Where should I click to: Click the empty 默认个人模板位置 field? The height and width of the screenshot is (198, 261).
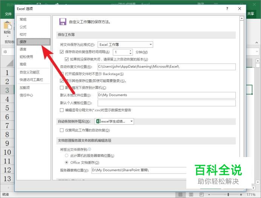tap(166, 103)
